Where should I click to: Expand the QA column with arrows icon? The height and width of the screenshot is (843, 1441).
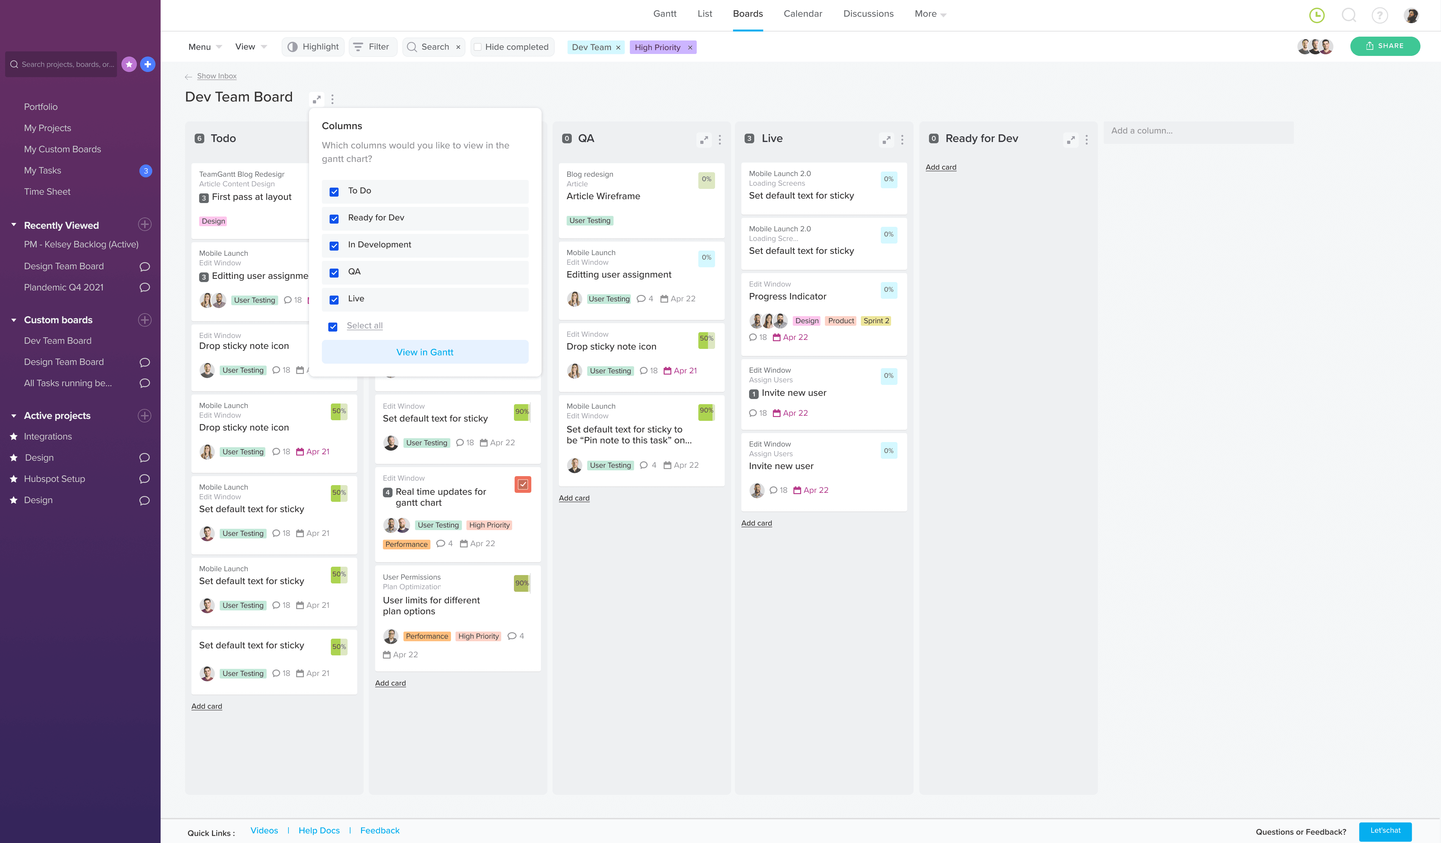pos(704,139)
